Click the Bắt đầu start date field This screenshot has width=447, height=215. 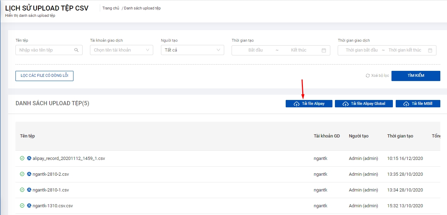pyautogui.click(x=255, y=50)
